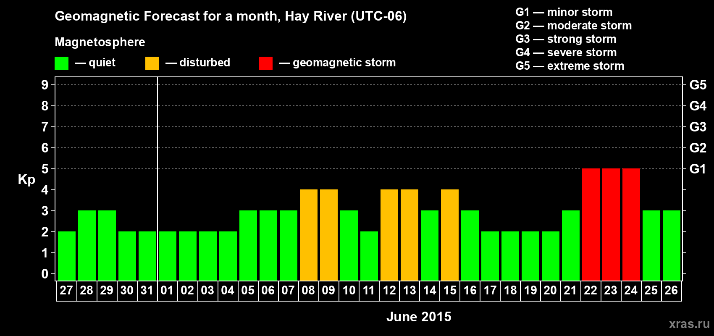The image size is (714, 336).
Task: Click the date label 04 on the axis
Action: tap(228, 291)
